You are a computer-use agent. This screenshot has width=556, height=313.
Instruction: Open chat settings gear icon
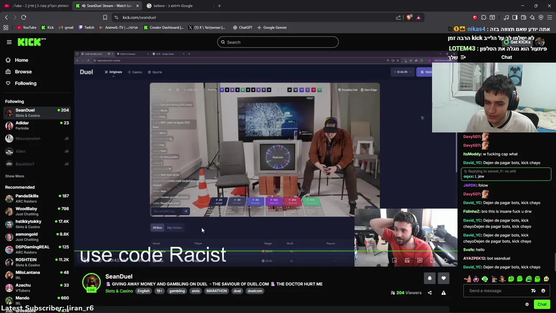pos(527,304)
